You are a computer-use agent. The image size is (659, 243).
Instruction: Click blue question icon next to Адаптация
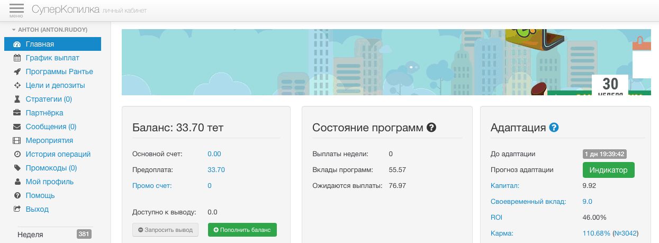click(x=554, y=128)
